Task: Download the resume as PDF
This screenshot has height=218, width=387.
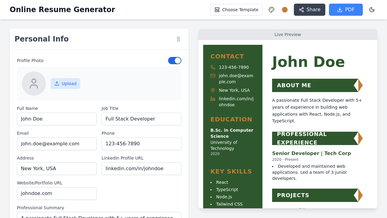Action: pos(346,10)
